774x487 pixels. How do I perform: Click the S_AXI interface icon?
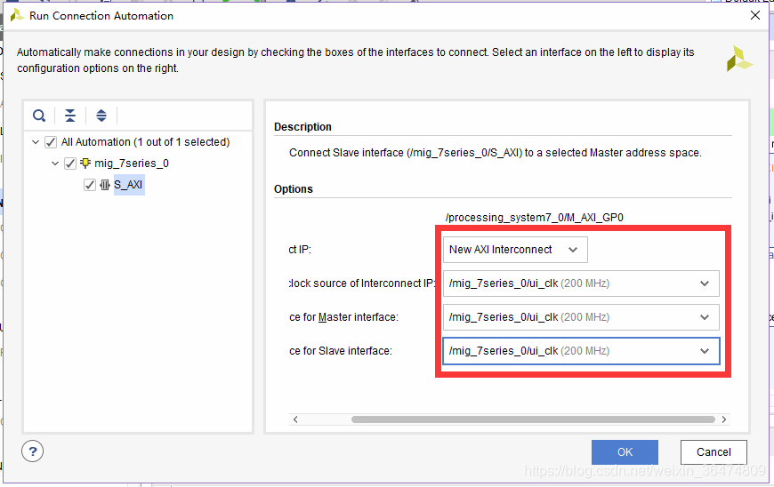[105, 185]
